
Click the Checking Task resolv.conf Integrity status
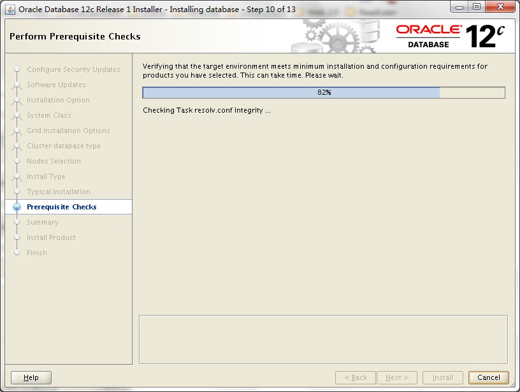pyautogui.click(x=206, y=110)
